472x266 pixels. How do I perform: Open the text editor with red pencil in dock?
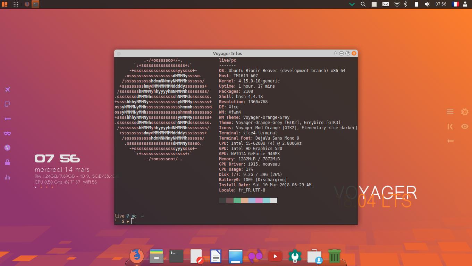tap(196, 257)
